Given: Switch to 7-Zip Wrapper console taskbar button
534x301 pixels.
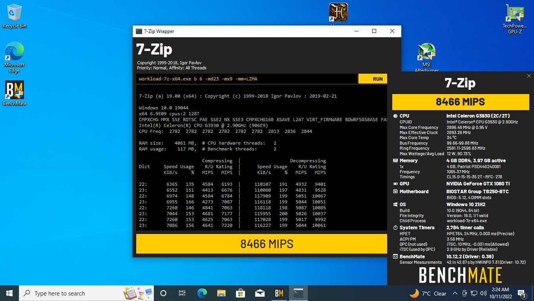Looking at the screenshot, I should coord(298,293).
